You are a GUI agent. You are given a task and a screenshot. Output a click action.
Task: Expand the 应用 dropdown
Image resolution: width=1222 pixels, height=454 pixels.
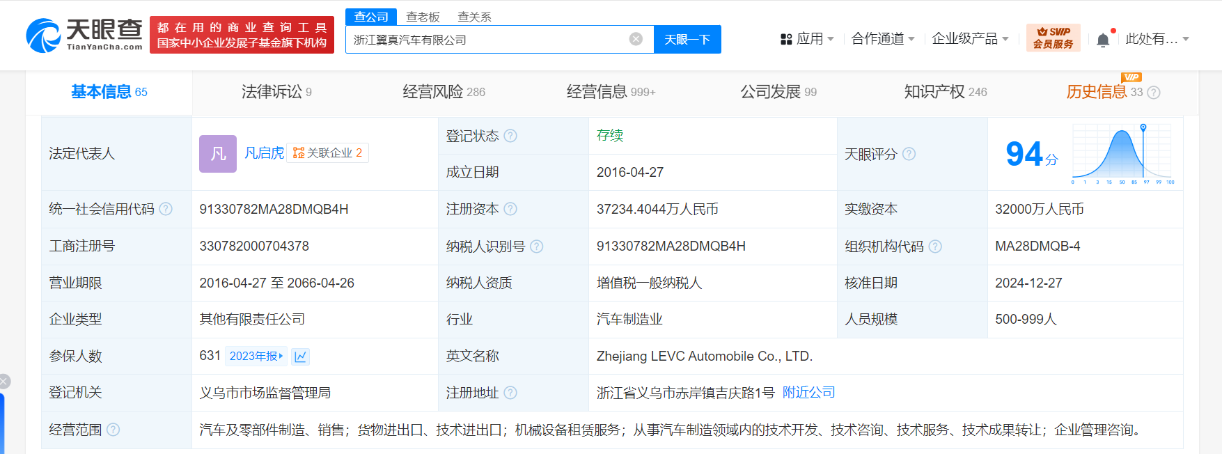click(830, 40)
